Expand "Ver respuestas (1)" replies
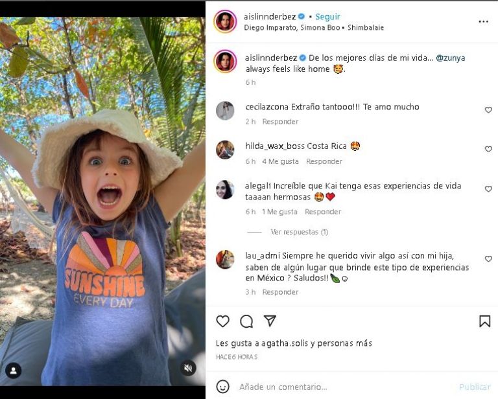498x399 pixels. [299, 232]
